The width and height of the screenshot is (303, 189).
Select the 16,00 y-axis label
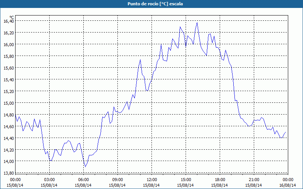point(9,45)
